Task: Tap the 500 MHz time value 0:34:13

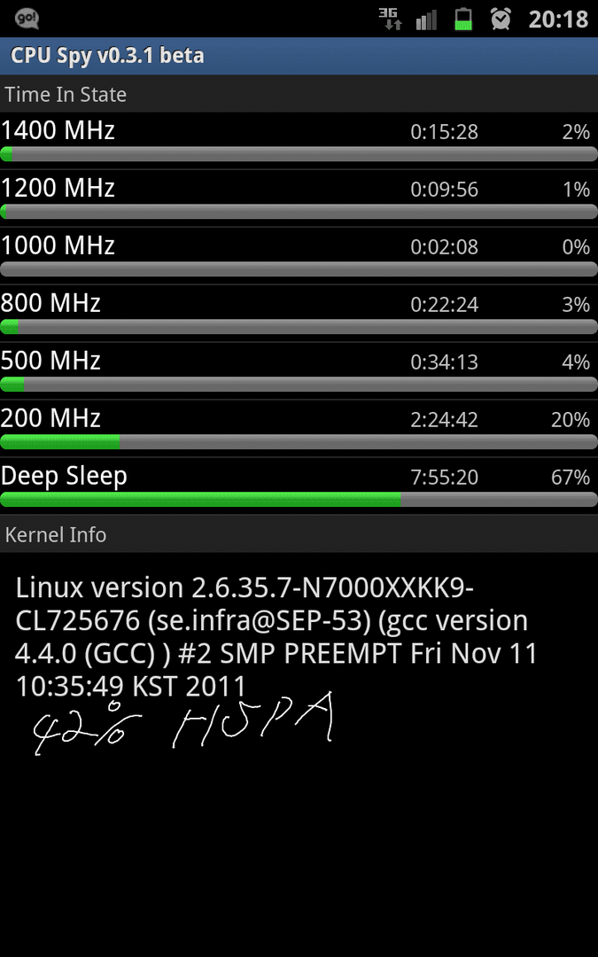Action: point(444,362)
